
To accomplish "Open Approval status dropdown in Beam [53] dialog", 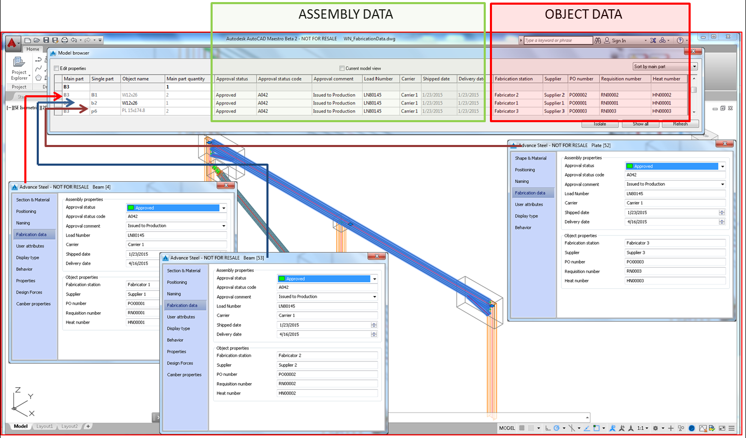I will 375,279.
